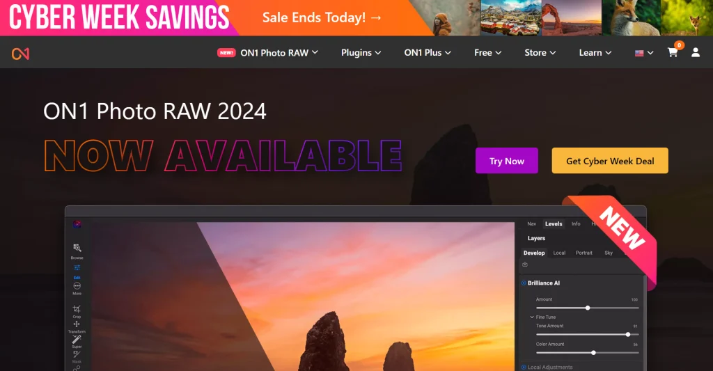Open the Plugins dropdown menu

[x=361, y=53]
